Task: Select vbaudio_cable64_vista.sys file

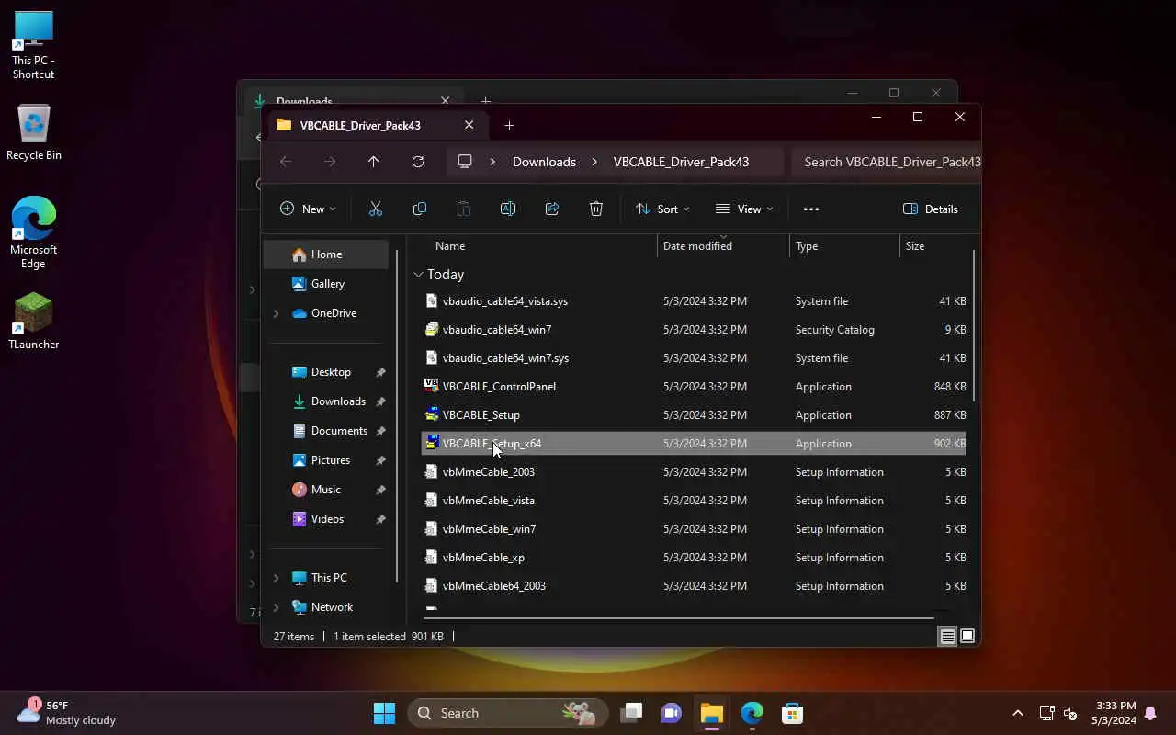Action: tap(694, 301)
